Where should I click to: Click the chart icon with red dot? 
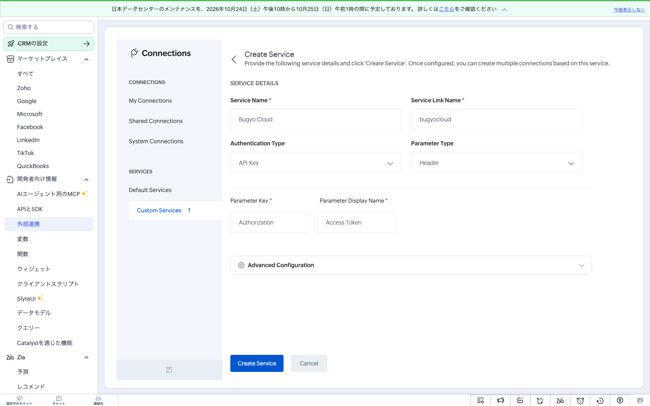click(x=520, y=400)
